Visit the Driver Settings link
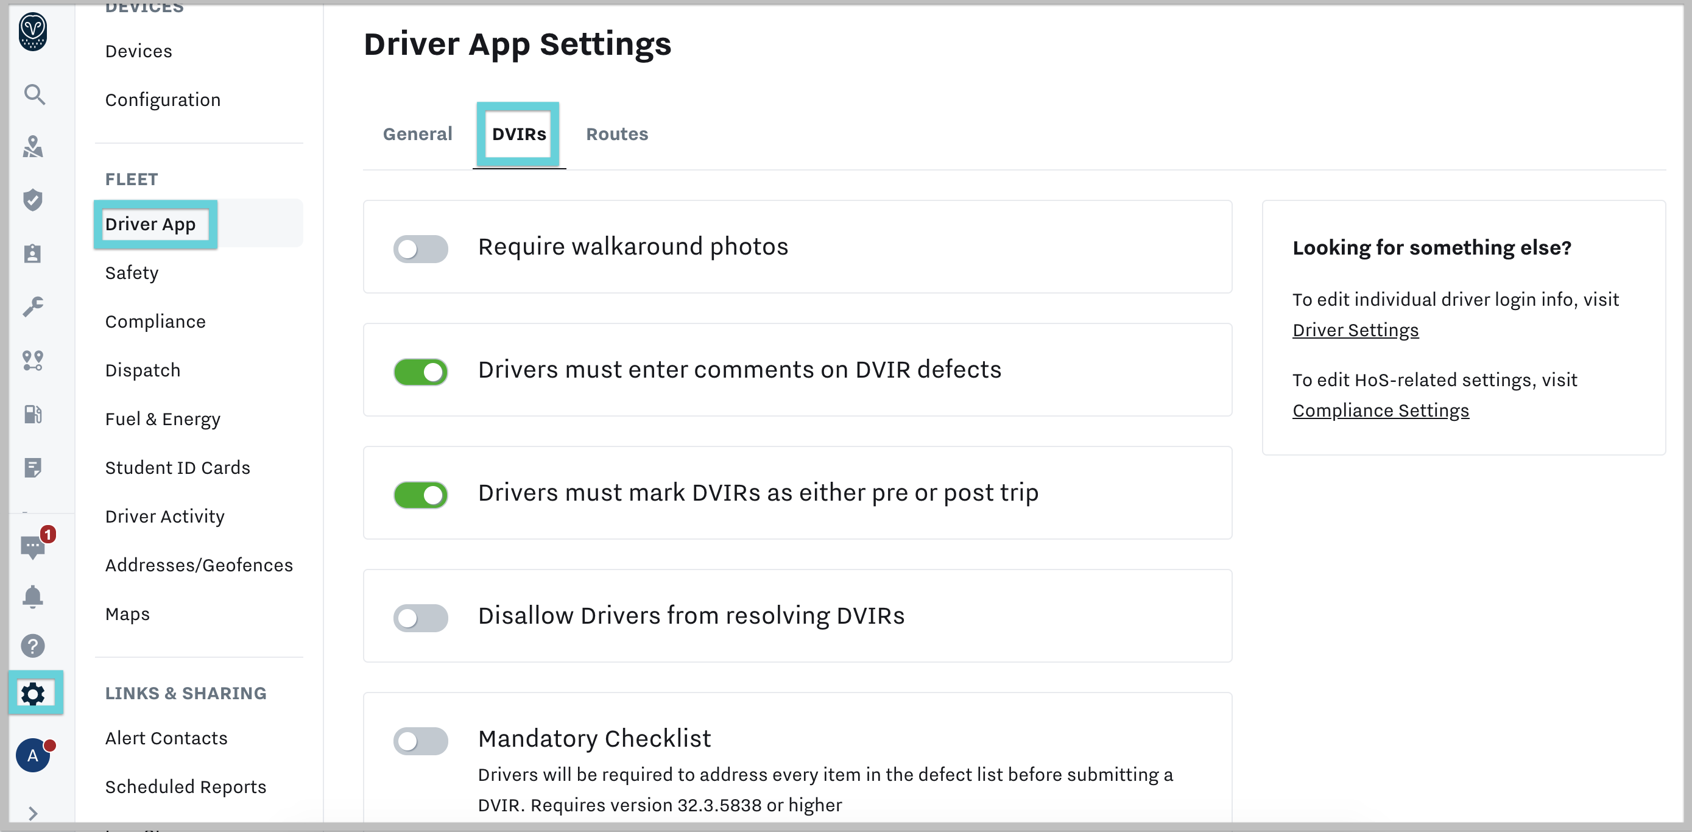 (x=1356, y=330)
